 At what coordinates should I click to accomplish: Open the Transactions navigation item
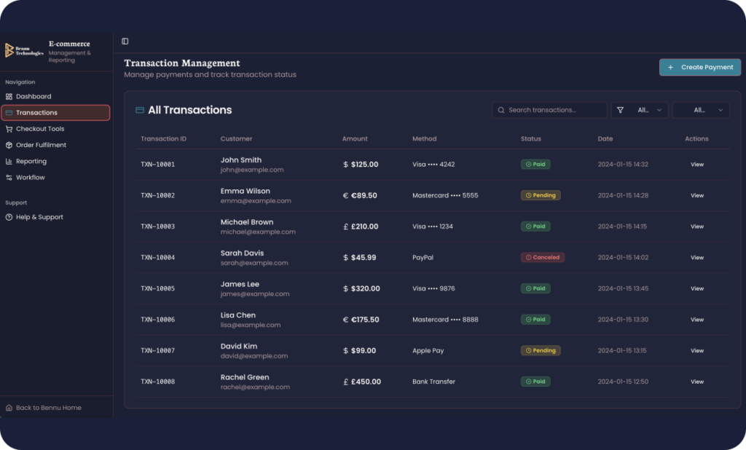tap(55, 113)
